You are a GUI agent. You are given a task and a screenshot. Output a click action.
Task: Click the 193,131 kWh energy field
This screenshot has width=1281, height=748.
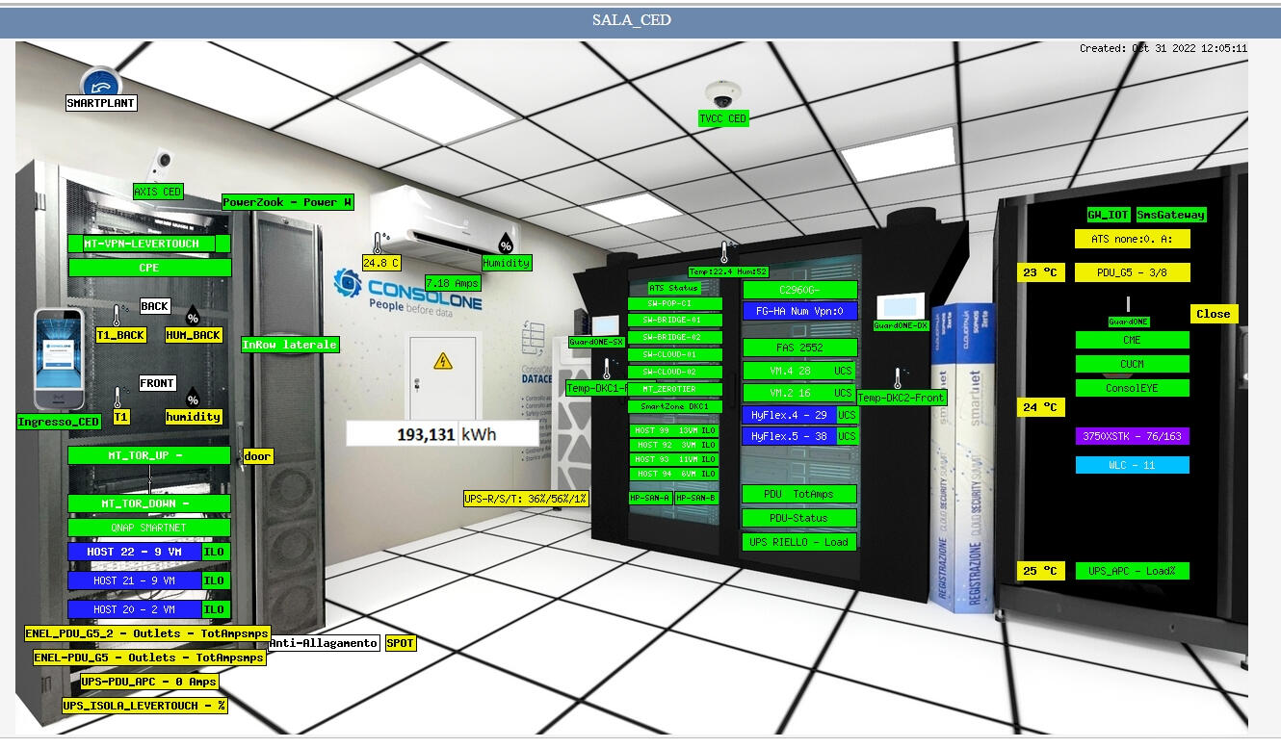[443, 434]
